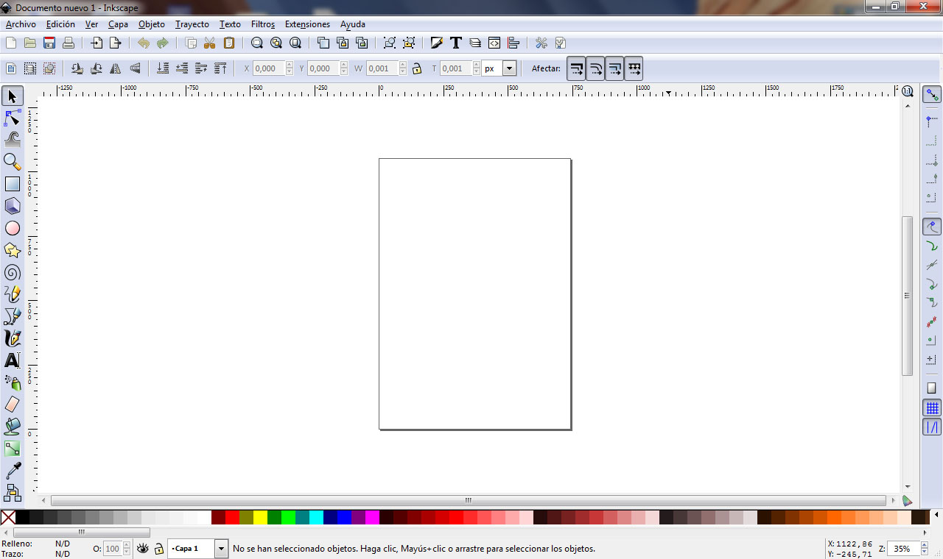Select the Dropper color picker tool
The image size is (943, 559).
(x=13, y=471)
